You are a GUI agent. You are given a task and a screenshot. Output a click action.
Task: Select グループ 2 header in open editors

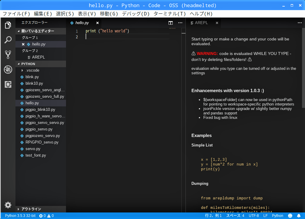(x=41, y=51)
